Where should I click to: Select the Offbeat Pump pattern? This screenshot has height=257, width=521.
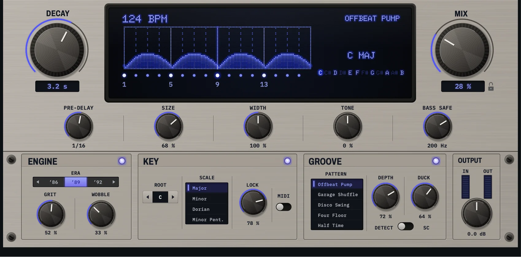click(x=337, y=184)
